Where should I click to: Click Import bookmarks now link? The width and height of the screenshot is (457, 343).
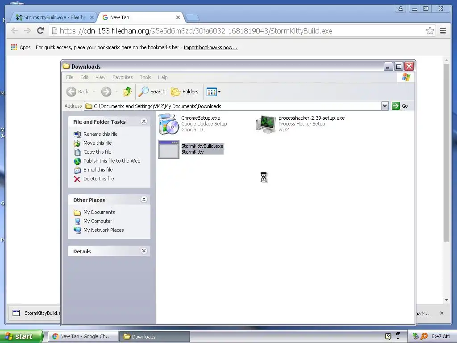(211, 47)
